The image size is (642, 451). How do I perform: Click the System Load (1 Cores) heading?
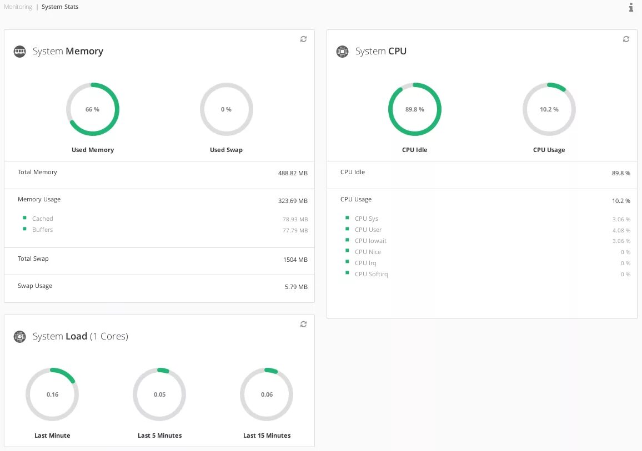(80, 336)
